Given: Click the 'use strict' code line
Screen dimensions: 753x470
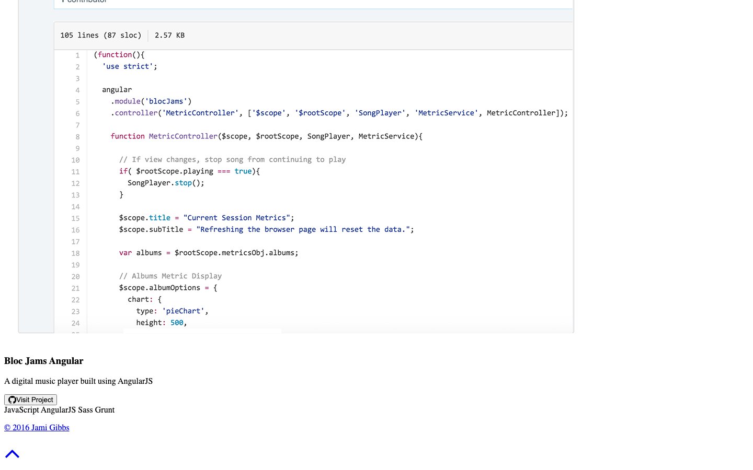Looking at the screenshot, I should click(130, 66).
